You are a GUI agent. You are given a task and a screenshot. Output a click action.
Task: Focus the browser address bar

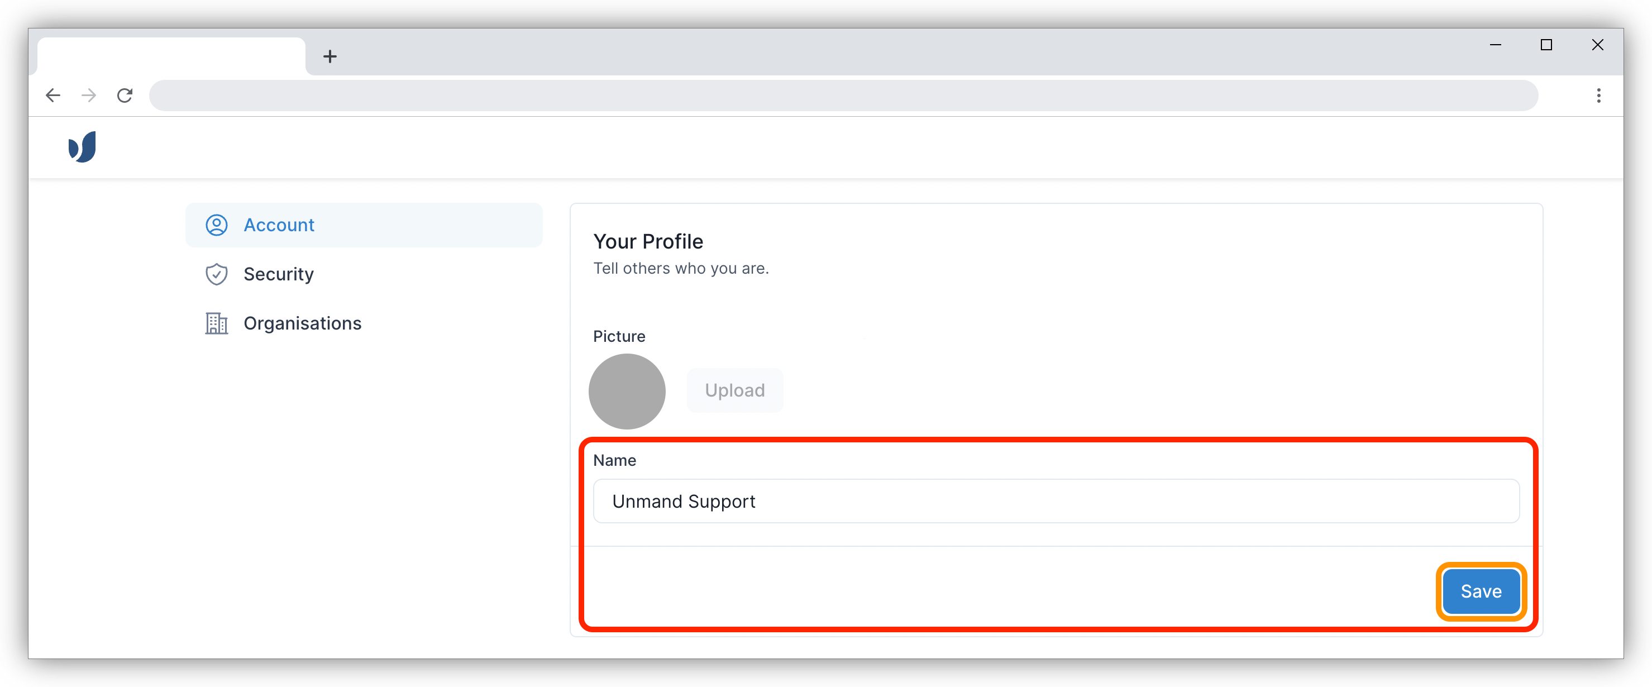(843, 96)
